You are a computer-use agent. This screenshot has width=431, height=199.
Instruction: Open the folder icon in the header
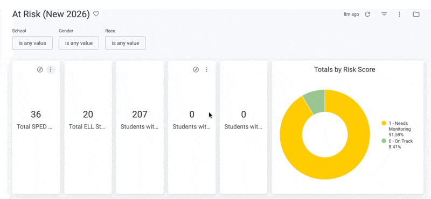click(x=416, y=15)
